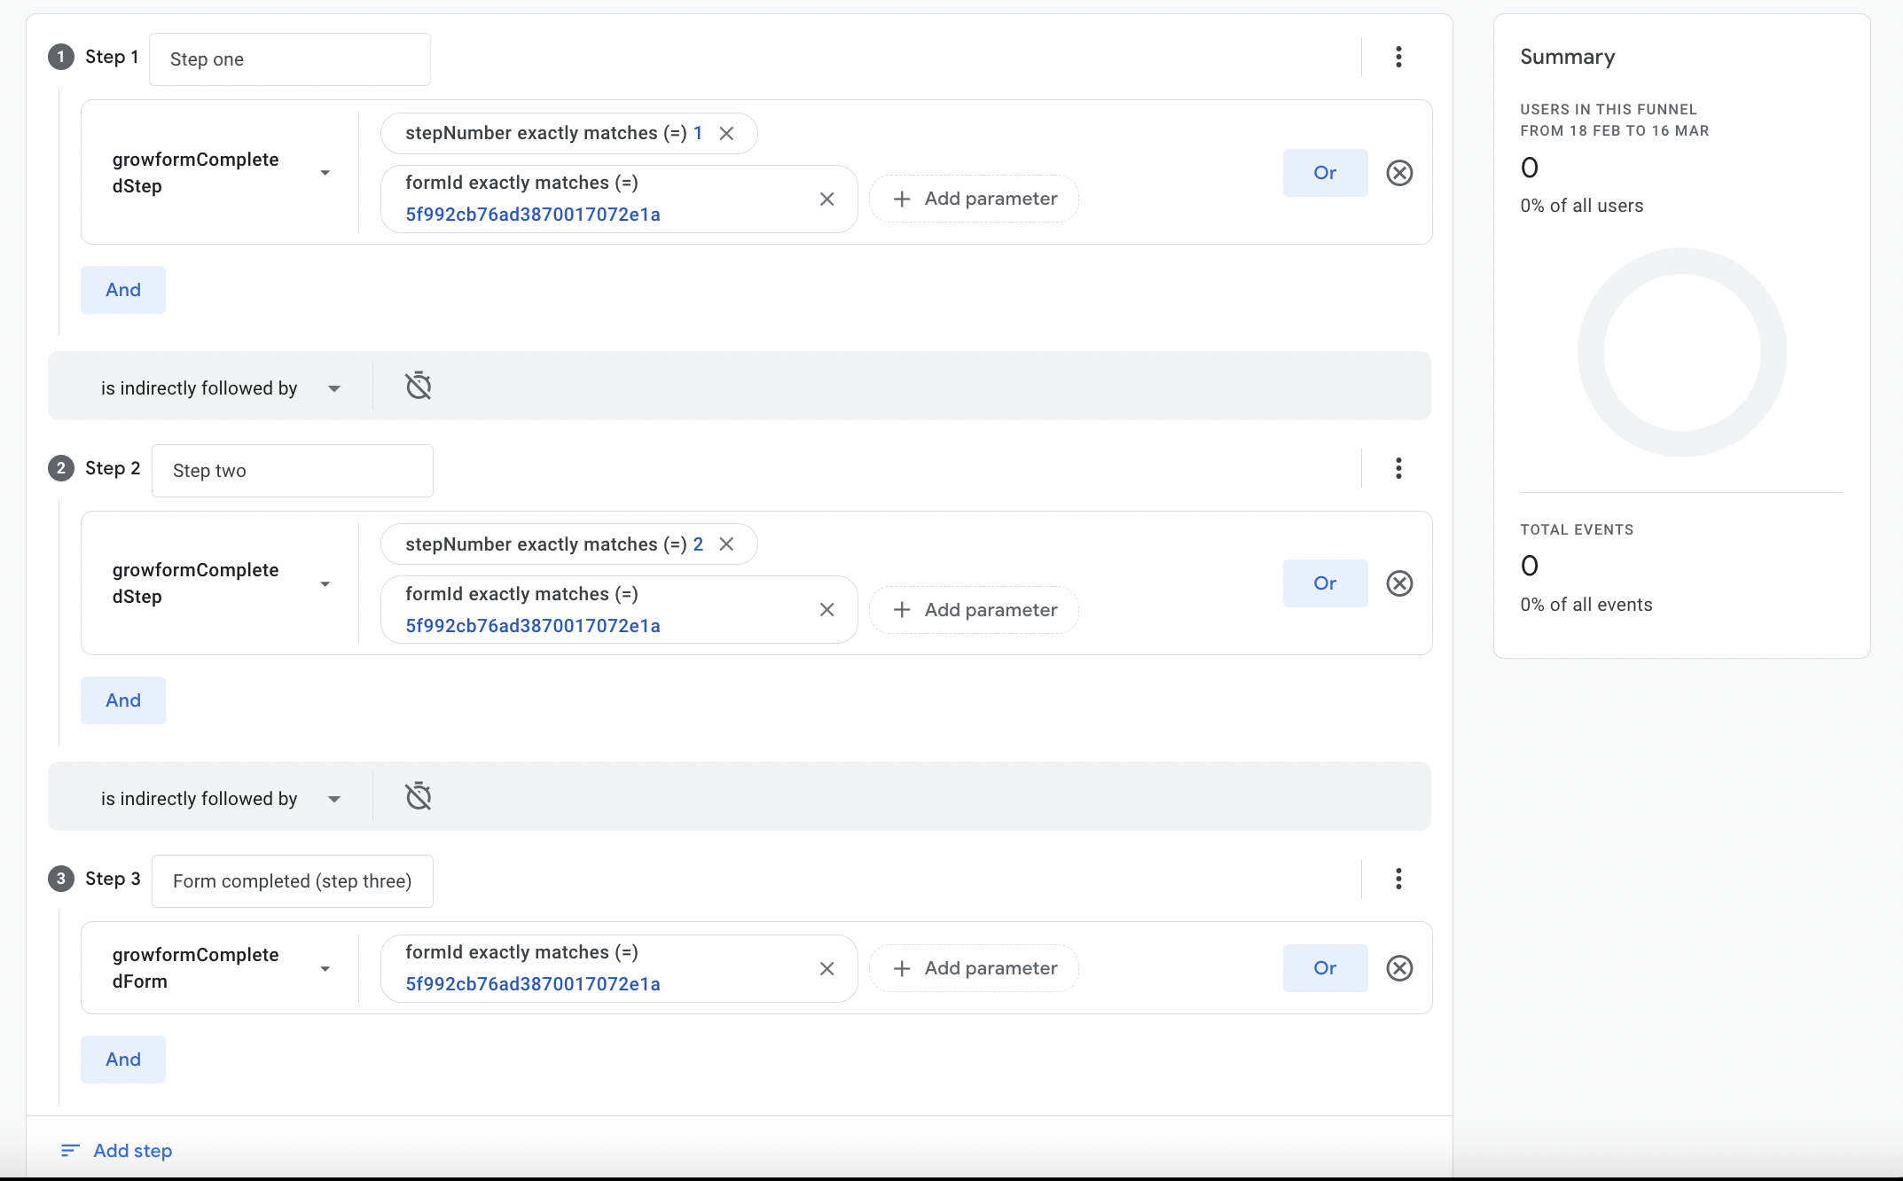Click the Add step list icon
This screenshot has height=1181, width=1903.
pyautogui.click(x=70, y=1151)
